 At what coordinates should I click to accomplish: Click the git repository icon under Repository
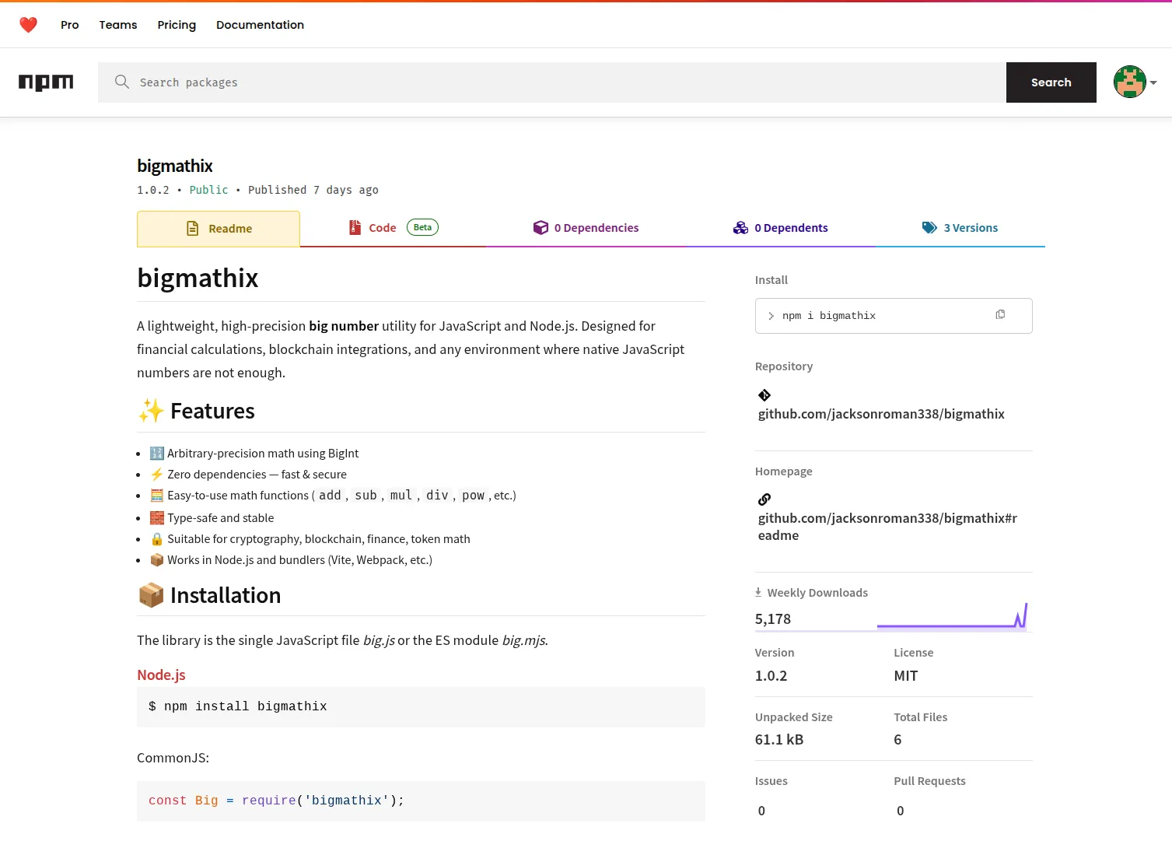764,395
